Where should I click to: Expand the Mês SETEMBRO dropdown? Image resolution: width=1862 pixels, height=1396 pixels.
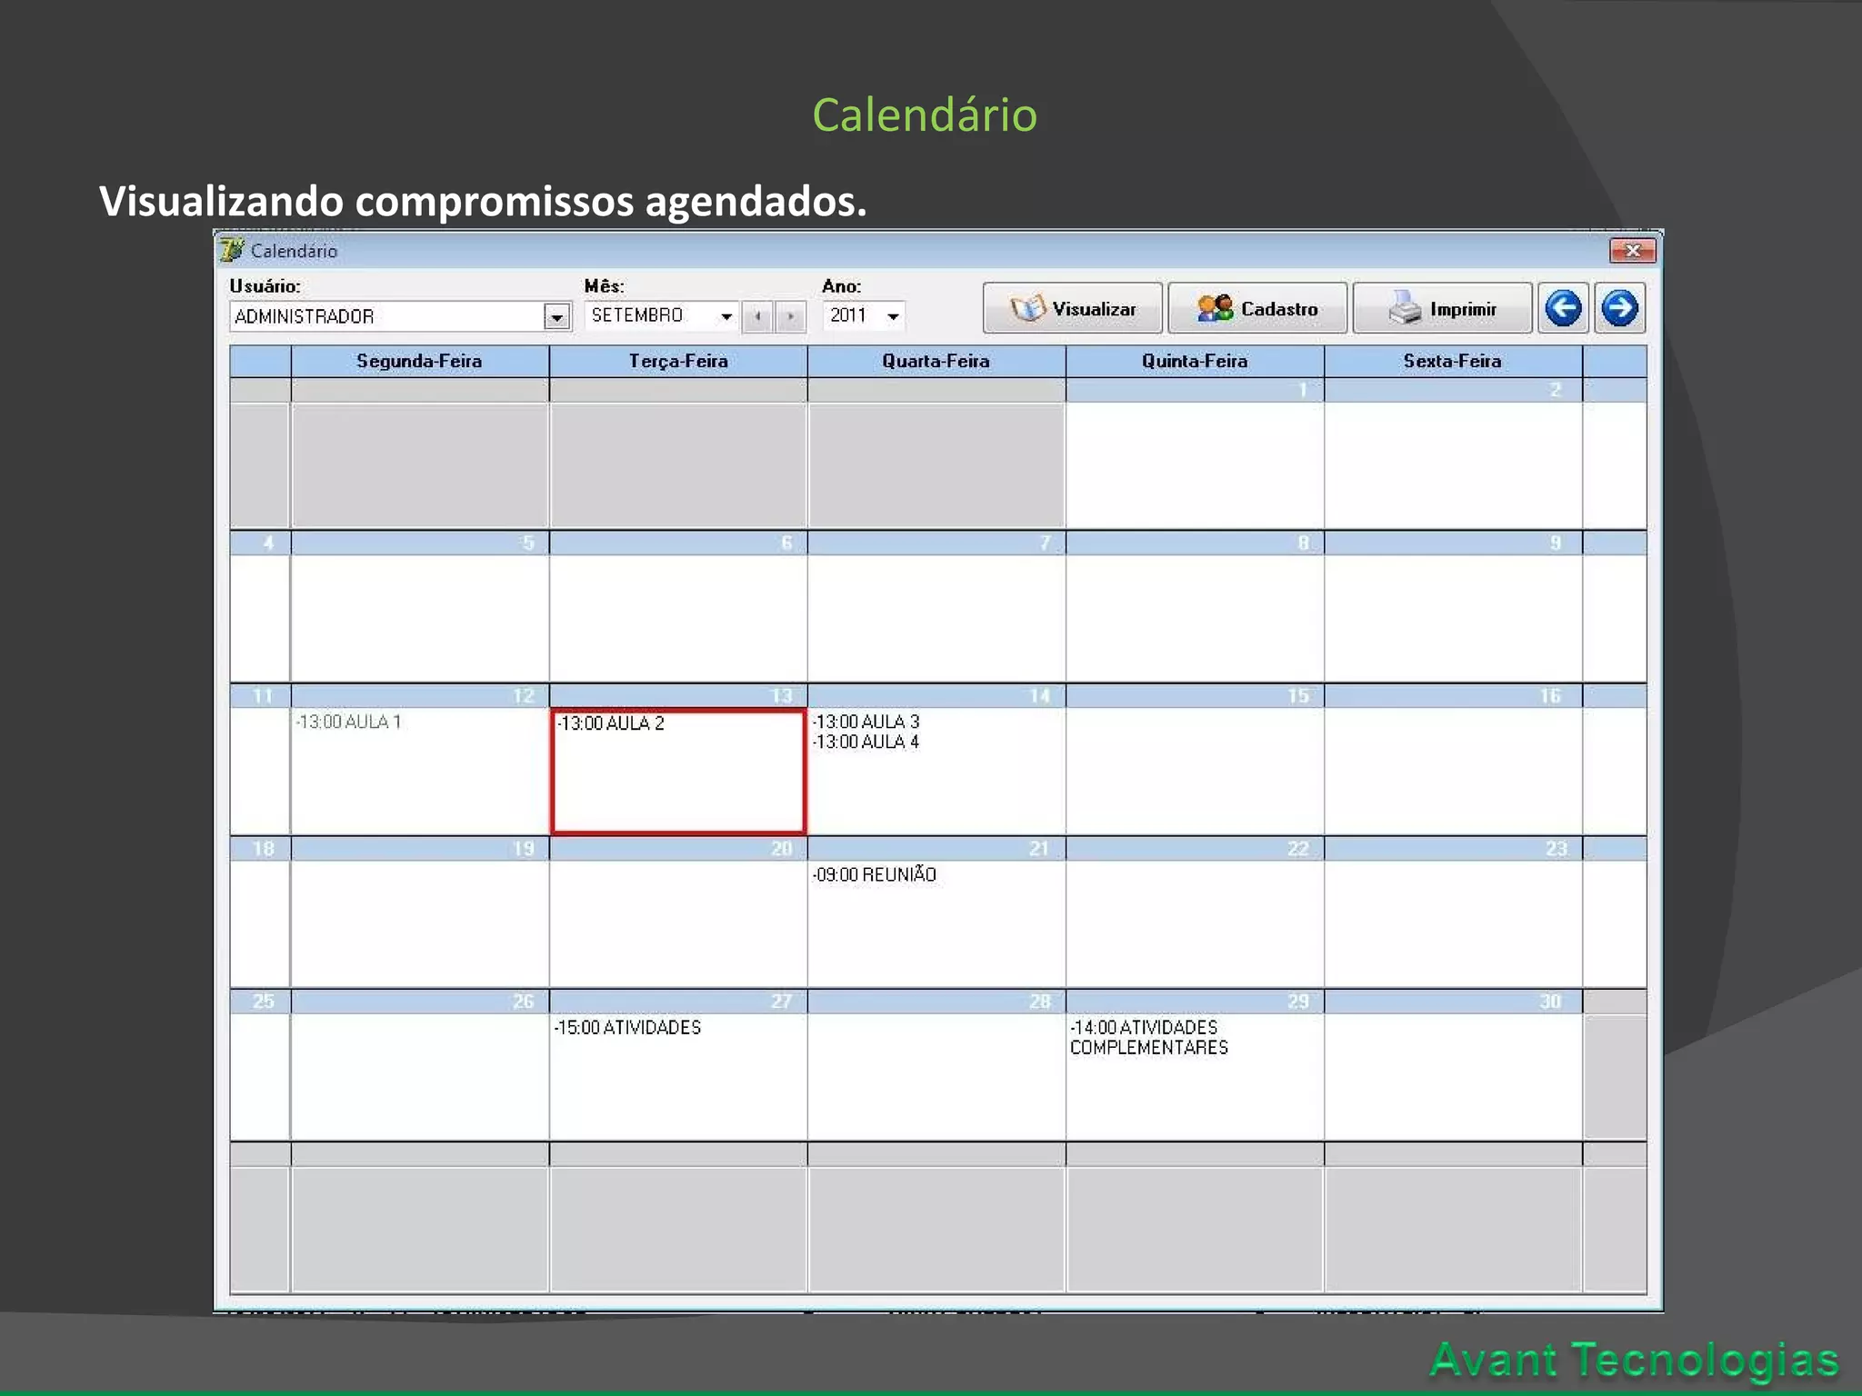tap(726, 316)
